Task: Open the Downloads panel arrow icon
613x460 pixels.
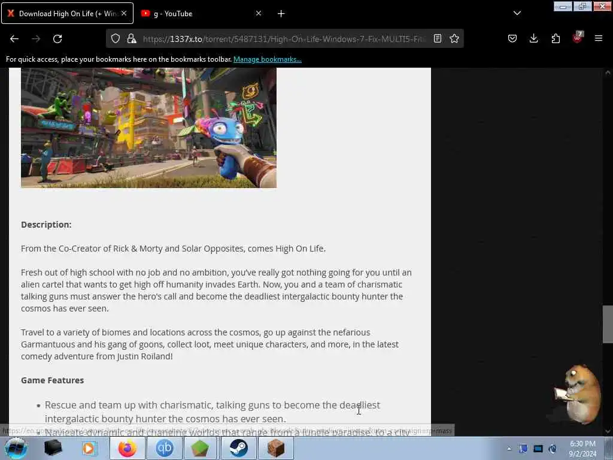Action: [533, 38]
